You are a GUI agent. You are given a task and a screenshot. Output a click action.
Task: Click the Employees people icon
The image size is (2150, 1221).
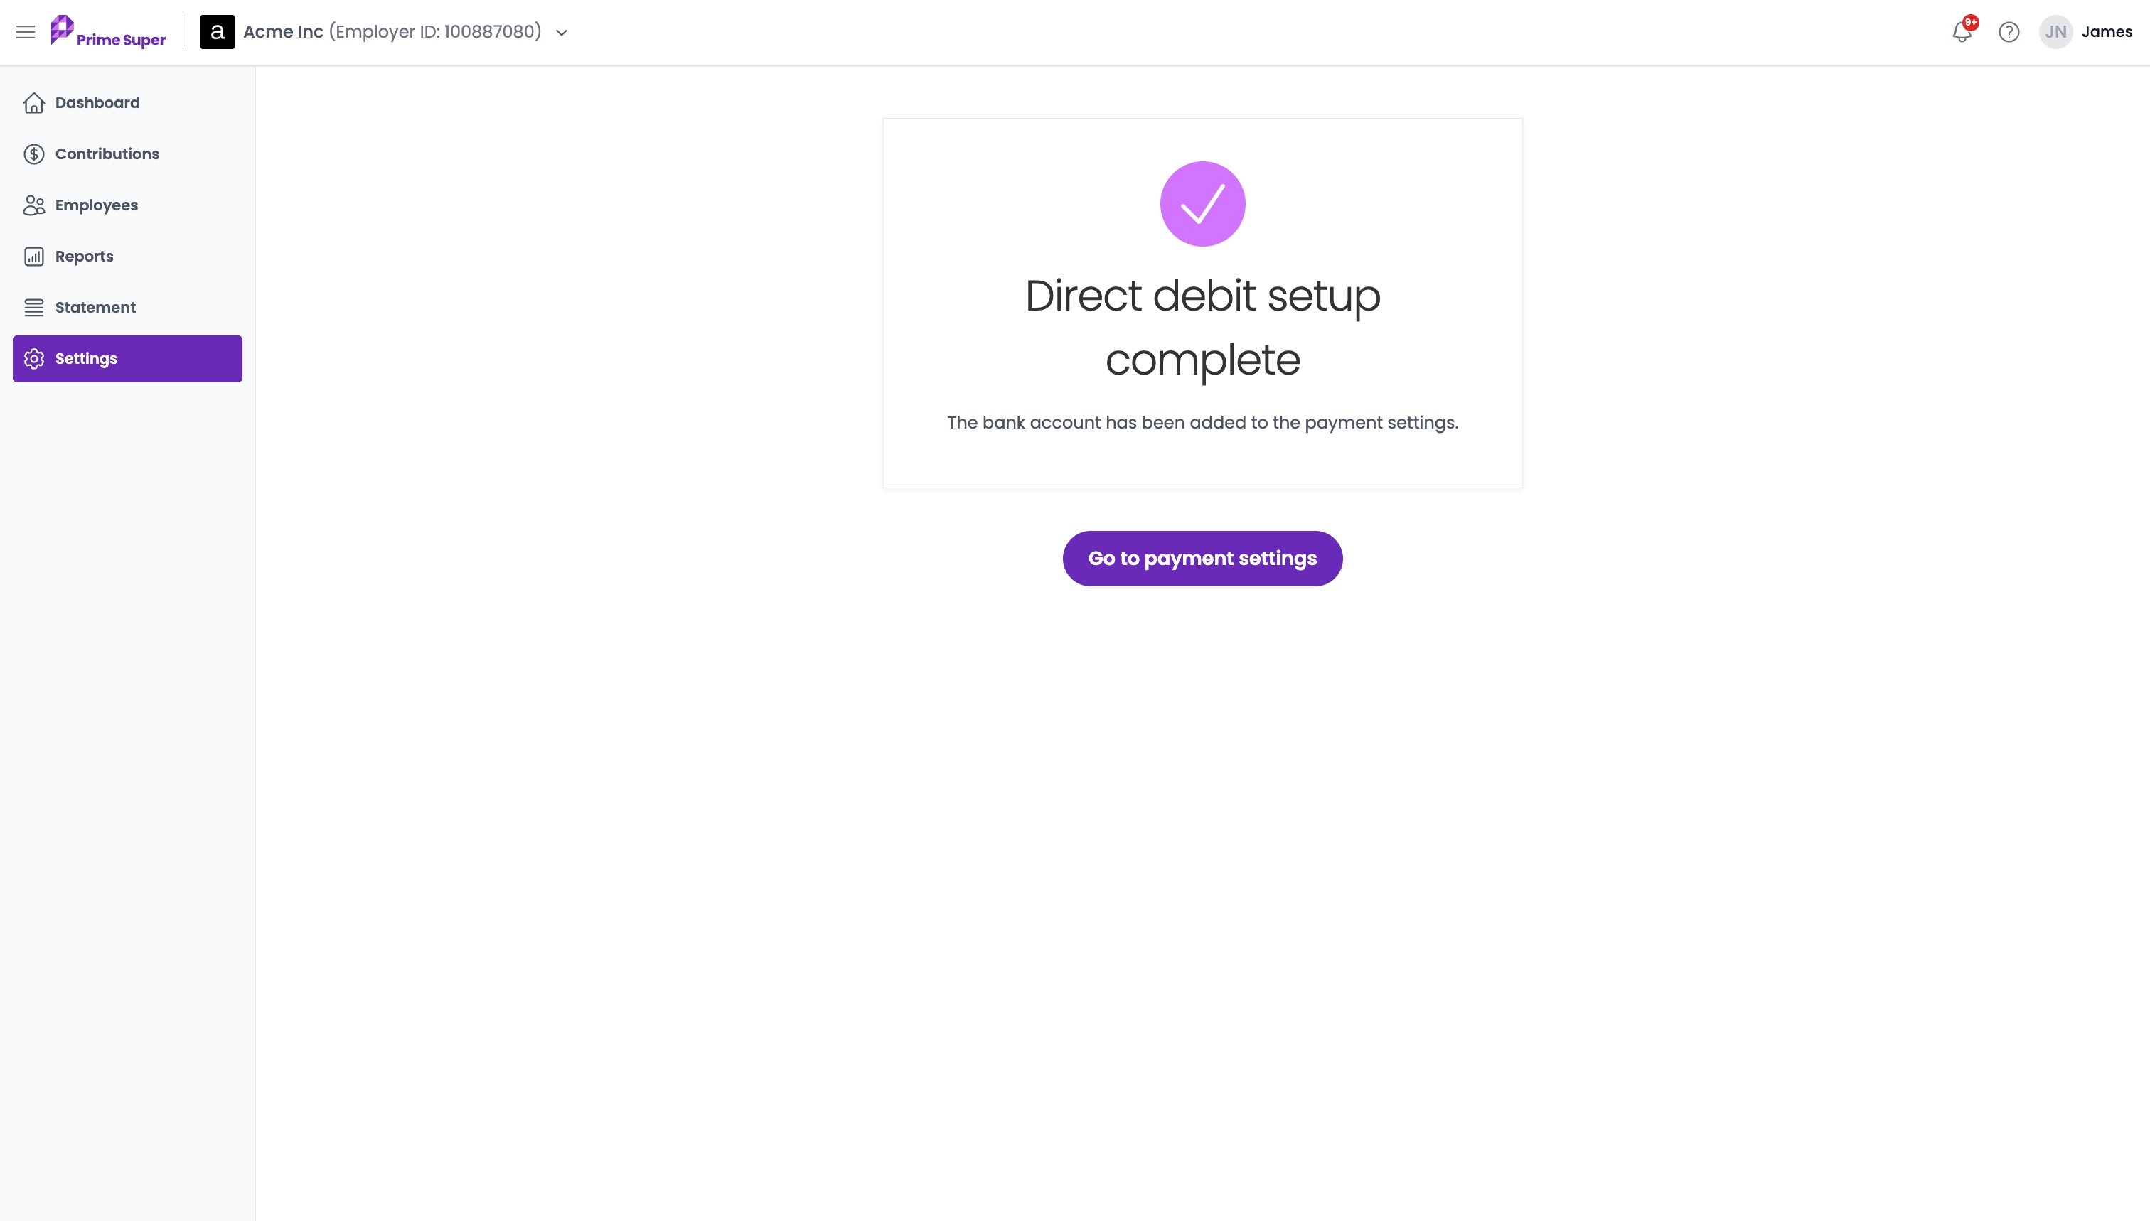click(x=33, y=205)
